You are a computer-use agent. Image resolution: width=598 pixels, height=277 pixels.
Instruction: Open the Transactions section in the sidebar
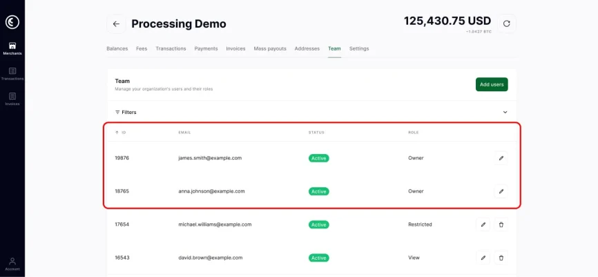click(12, 74)
